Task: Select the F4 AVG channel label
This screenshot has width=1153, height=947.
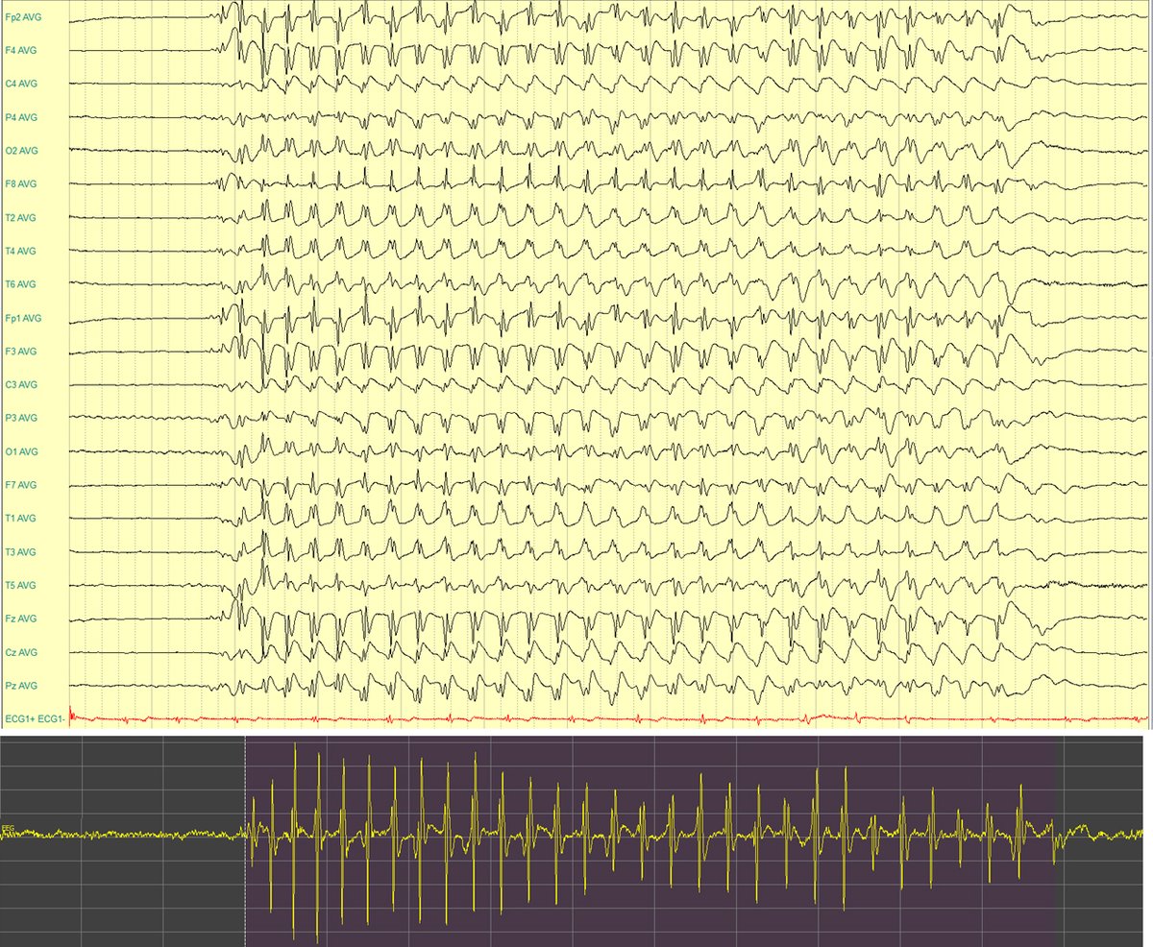Action: pos(21,50)
